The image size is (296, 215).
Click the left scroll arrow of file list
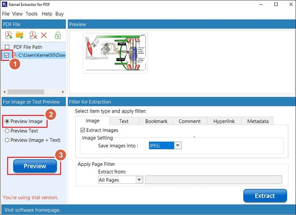(x=5, y=92)
